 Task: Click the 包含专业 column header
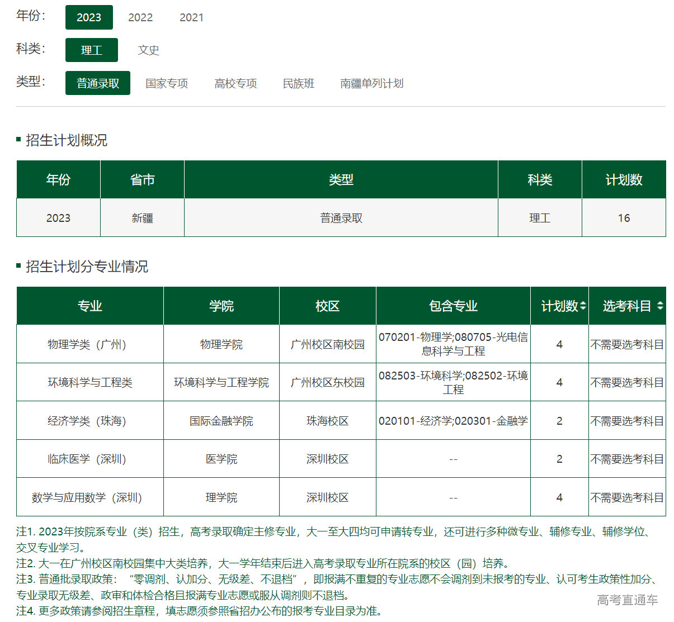[453, 306]
